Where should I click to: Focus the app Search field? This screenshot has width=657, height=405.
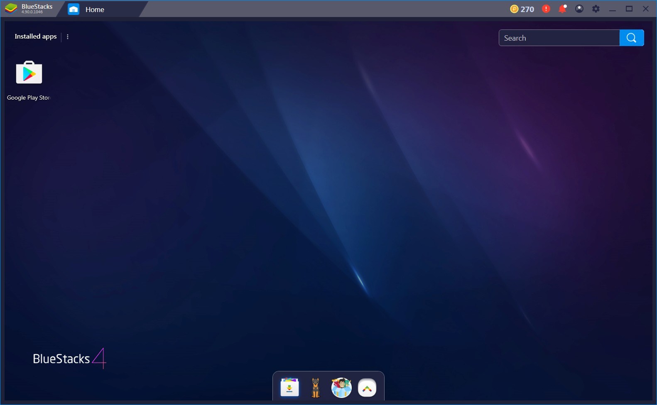(x=559, y=38)
